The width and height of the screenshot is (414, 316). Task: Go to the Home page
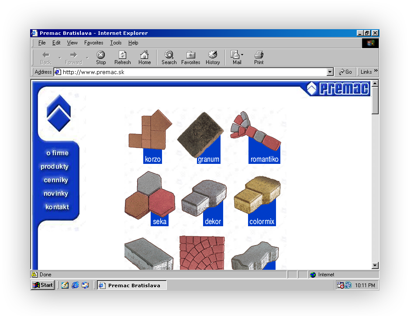(x=145, y=58)
